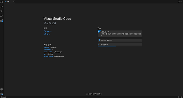Open the 기본 사항 알아보기 walkthrough
Image resolution: width=183 pixels, height=98 pixels.
click(120, 40)
